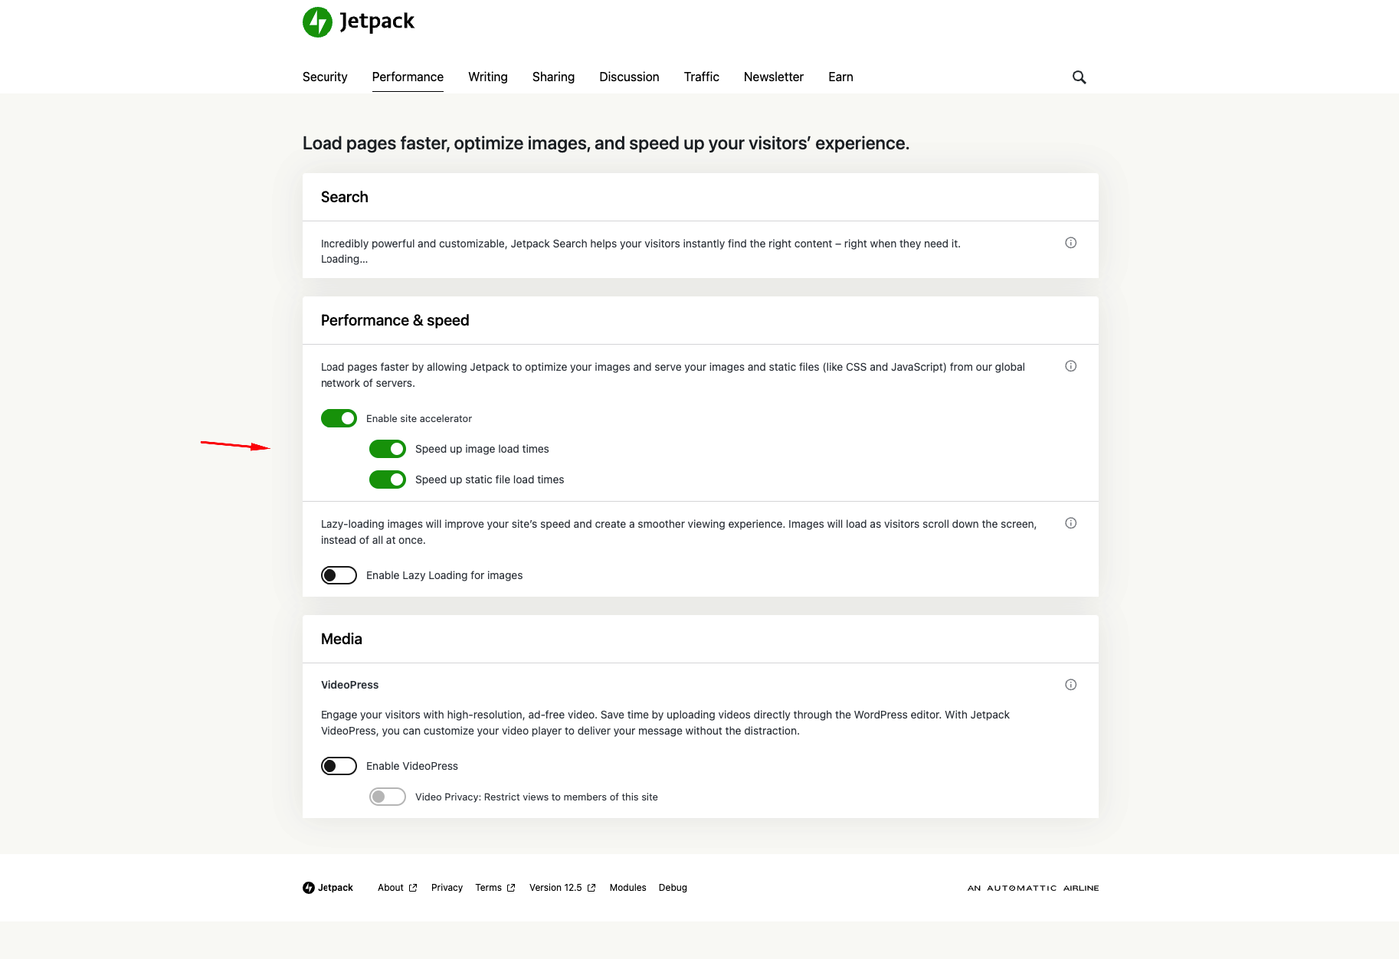Image resolution: width=1399 pixels, height=959 pixels.
Task: Open the search magnifier icon
Action: click(1079, 77)
